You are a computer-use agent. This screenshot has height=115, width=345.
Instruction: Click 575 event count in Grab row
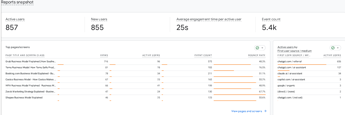pos(210,62)
